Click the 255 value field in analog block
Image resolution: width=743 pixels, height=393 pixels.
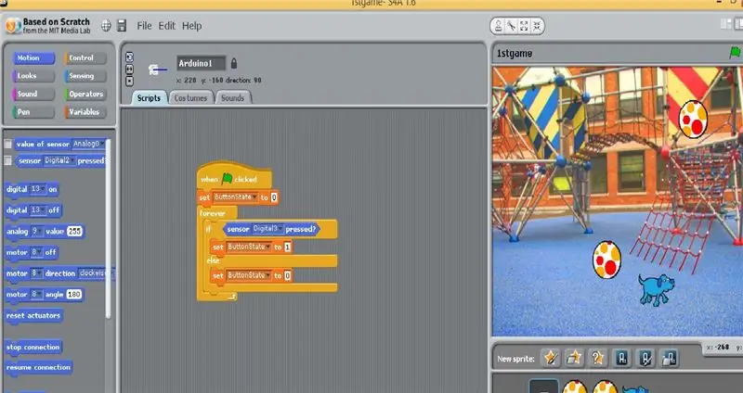[x=75, y=232]
